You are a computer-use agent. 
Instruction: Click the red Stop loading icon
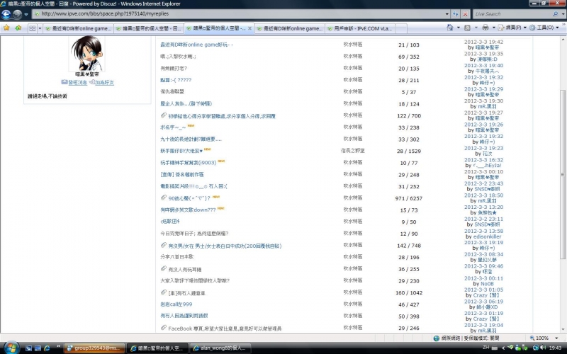[466, 14]
